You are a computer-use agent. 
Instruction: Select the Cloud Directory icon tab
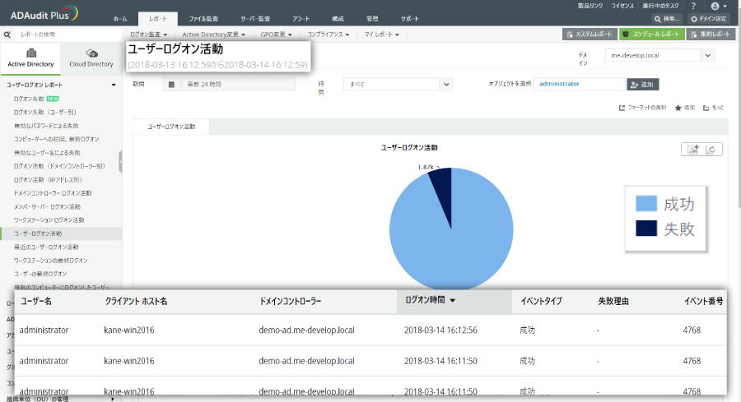(x=91, y=58)
